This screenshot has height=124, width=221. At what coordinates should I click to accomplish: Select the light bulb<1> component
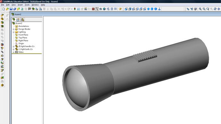25,49
